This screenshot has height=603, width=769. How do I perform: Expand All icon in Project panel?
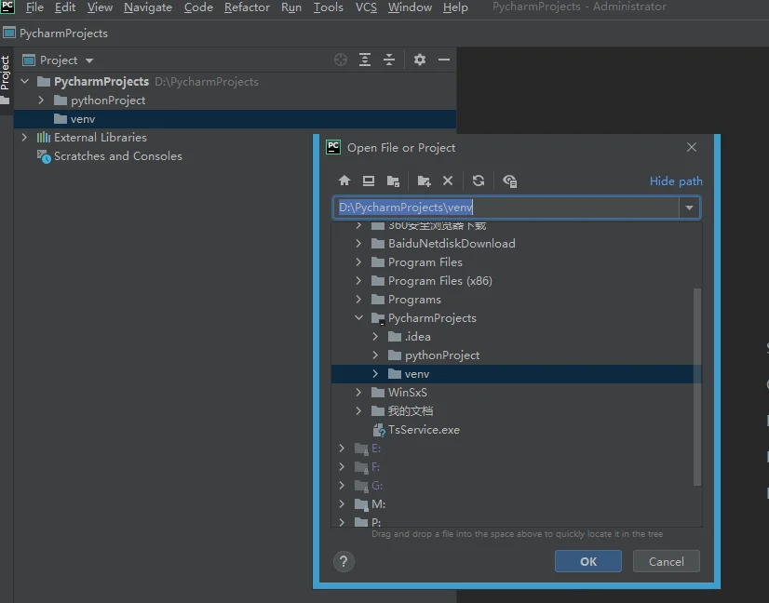(x=365, y=60)
